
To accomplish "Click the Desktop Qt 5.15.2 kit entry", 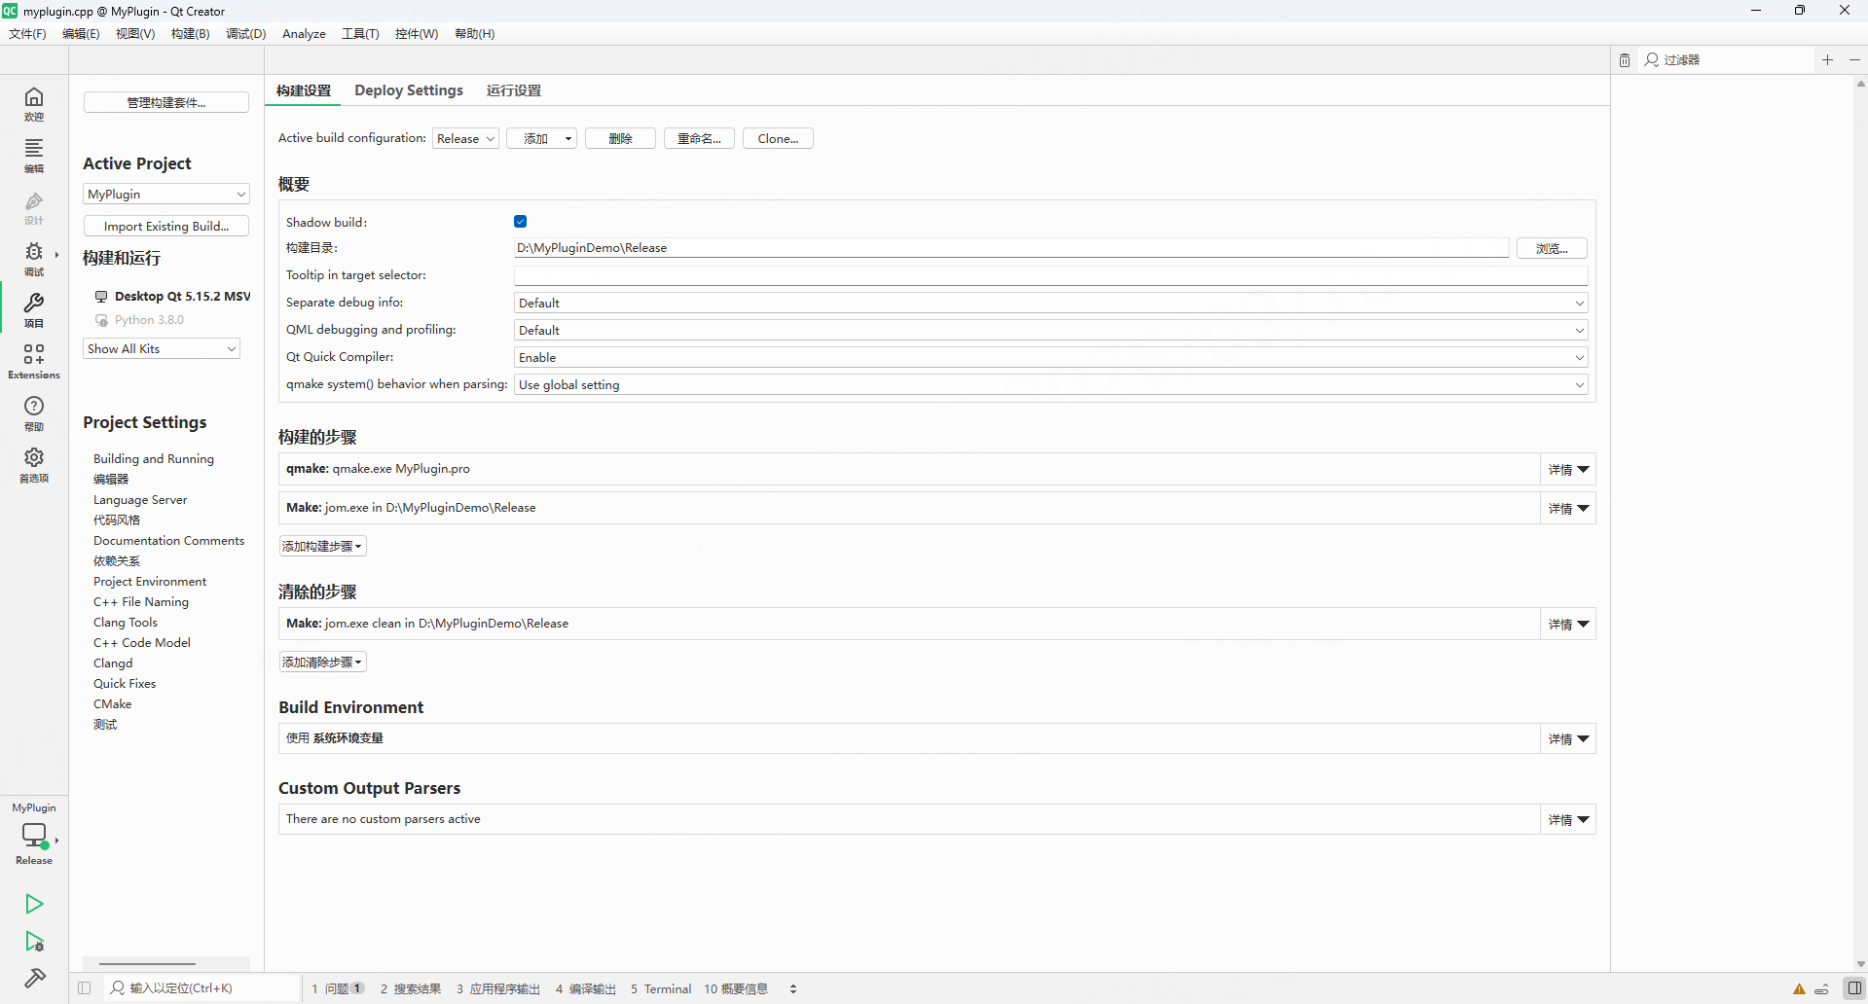I will [x=172, y=296].
